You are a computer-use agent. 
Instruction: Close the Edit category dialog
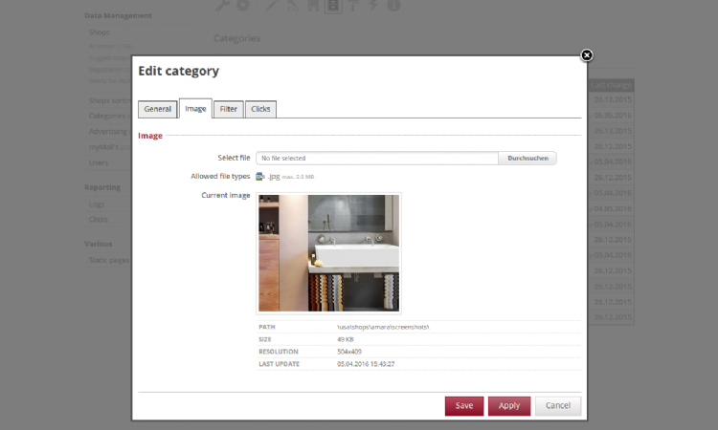coord(587,55)
